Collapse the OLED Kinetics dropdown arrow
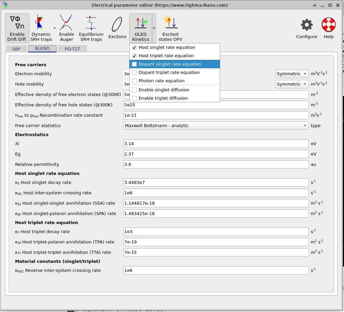Screen dimensions: 344x312 154,28
